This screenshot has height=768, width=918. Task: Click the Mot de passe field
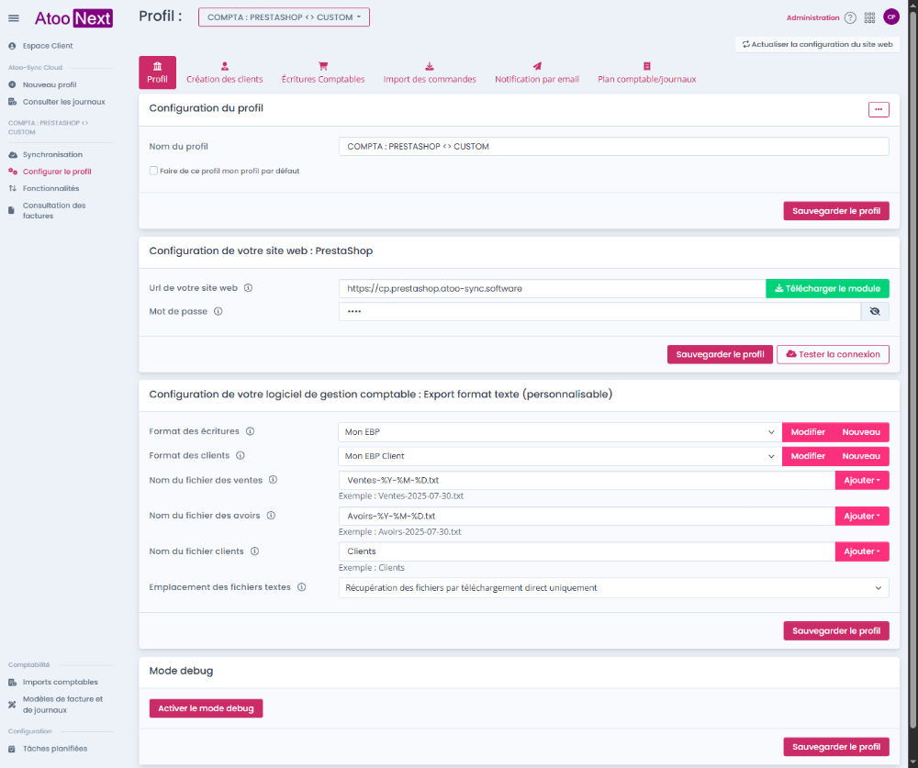point(599,311)
